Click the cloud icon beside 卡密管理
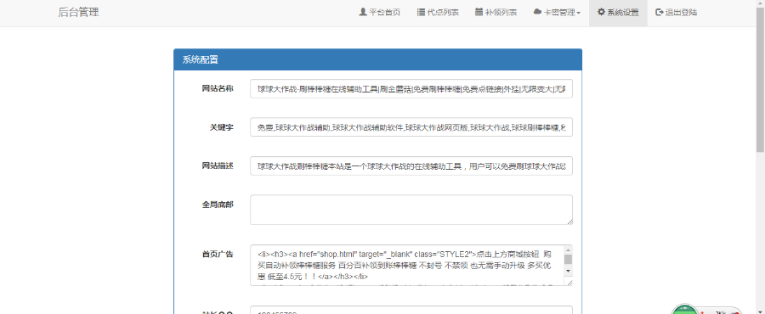Screen dimensions: 765x314 pos(538,12)
